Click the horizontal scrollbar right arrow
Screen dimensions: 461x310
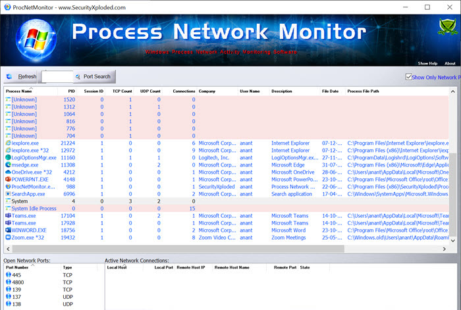click(445, 249)
